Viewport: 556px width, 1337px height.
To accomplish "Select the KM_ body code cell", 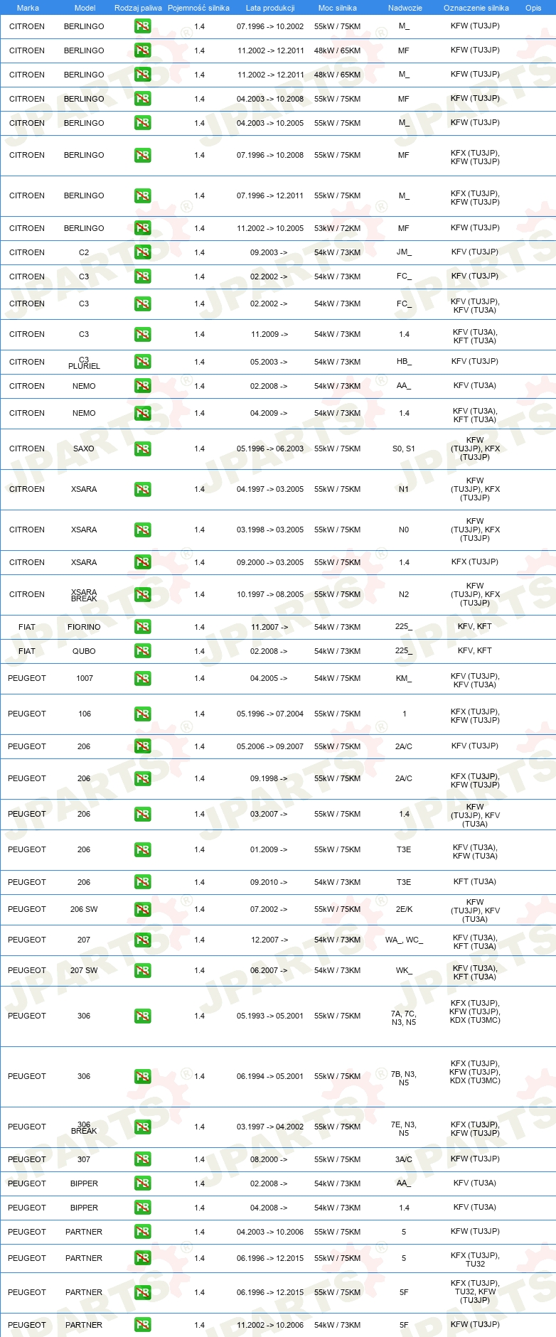I will pyautogui.click(x=404, y=679).
